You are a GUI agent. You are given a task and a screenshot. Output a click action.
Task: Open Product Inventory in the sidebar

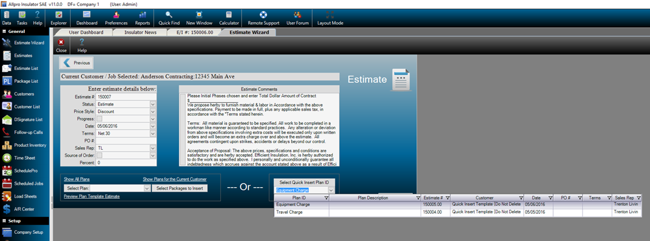(x=24, y=145)
